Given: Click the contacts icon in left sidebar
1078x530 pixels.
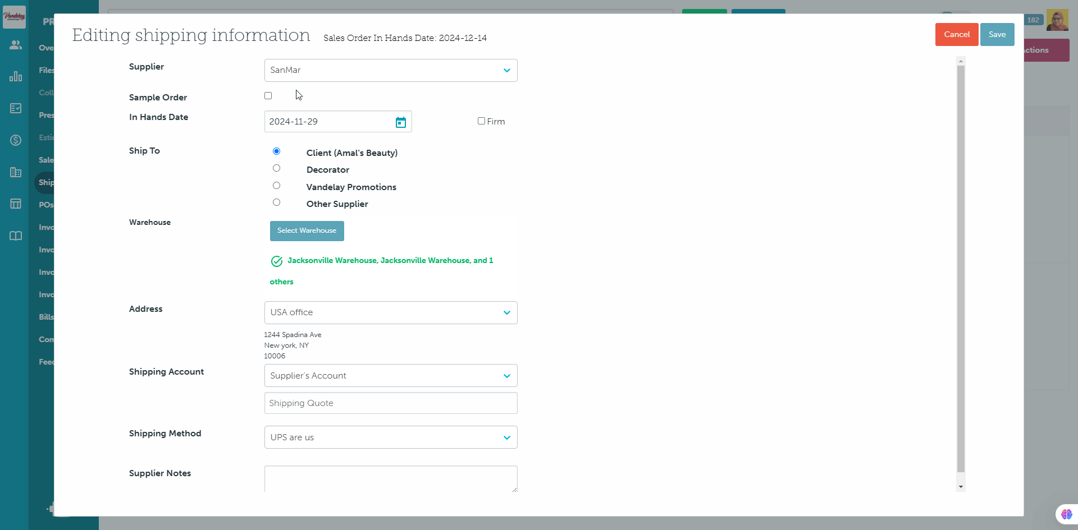Looking at the screenshot, I should coord(16,45).
